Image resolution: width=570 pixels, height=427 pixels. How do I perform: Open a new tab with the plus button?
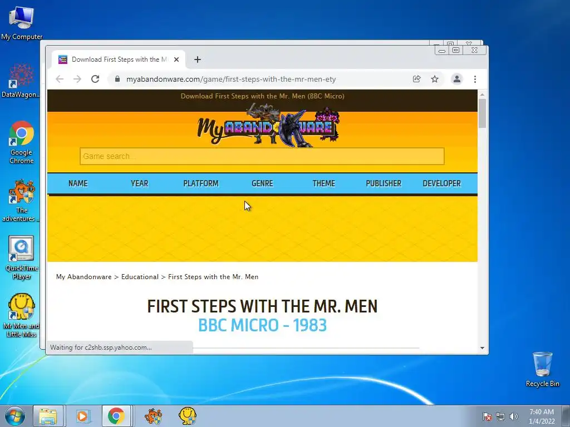(x=198, y=59)
